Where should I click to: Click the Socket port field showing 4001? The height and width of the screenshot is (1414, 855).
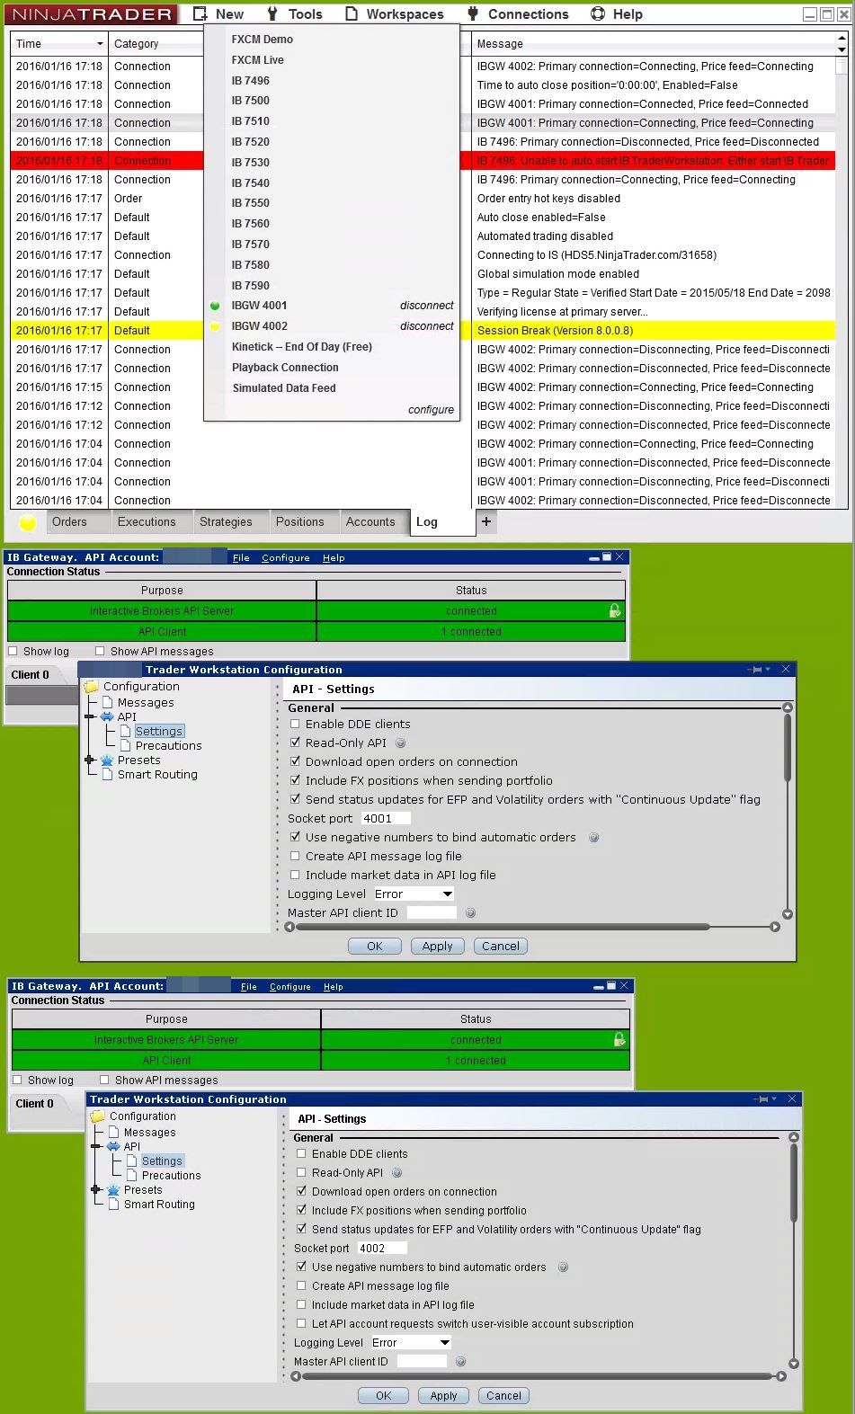point(386,819)
